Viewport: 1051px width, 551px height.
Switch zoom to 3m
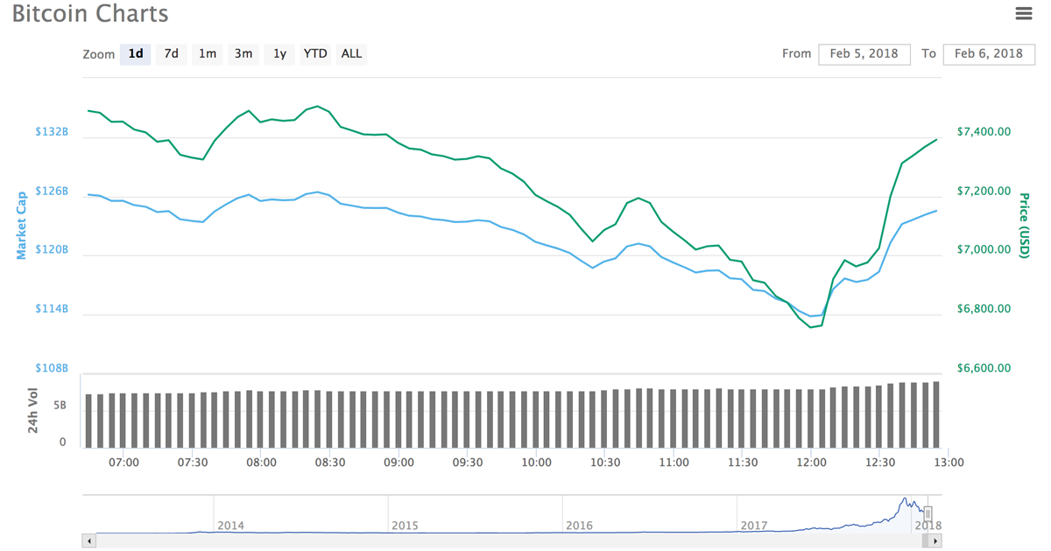[x=243, y=53]
